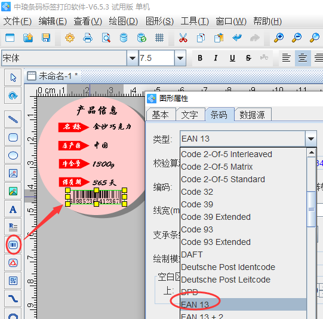Set left text alignment
The height and width of the screenshot is (319, 323).
287,58
